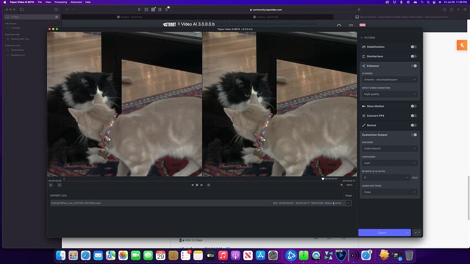Open App Store from the dock
The width and height of the screenshot is (470, 264).
point(260,255)
